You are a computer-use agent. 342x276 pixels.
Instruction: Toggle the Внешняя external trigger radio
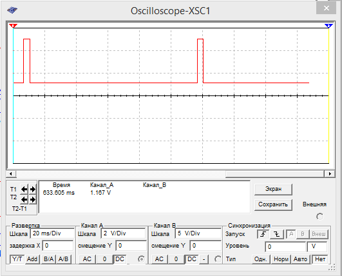(319, 217)
